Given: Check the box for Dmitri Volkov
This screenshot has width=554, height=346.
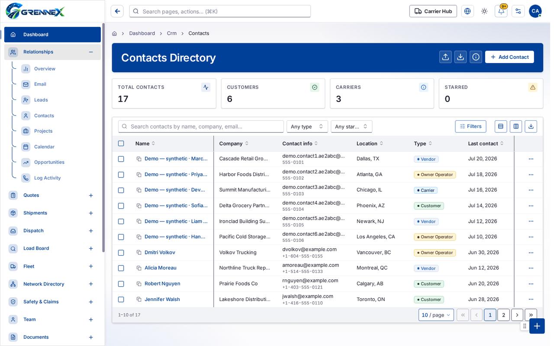Looking at the screenshot, I should [x=121, y=253].
